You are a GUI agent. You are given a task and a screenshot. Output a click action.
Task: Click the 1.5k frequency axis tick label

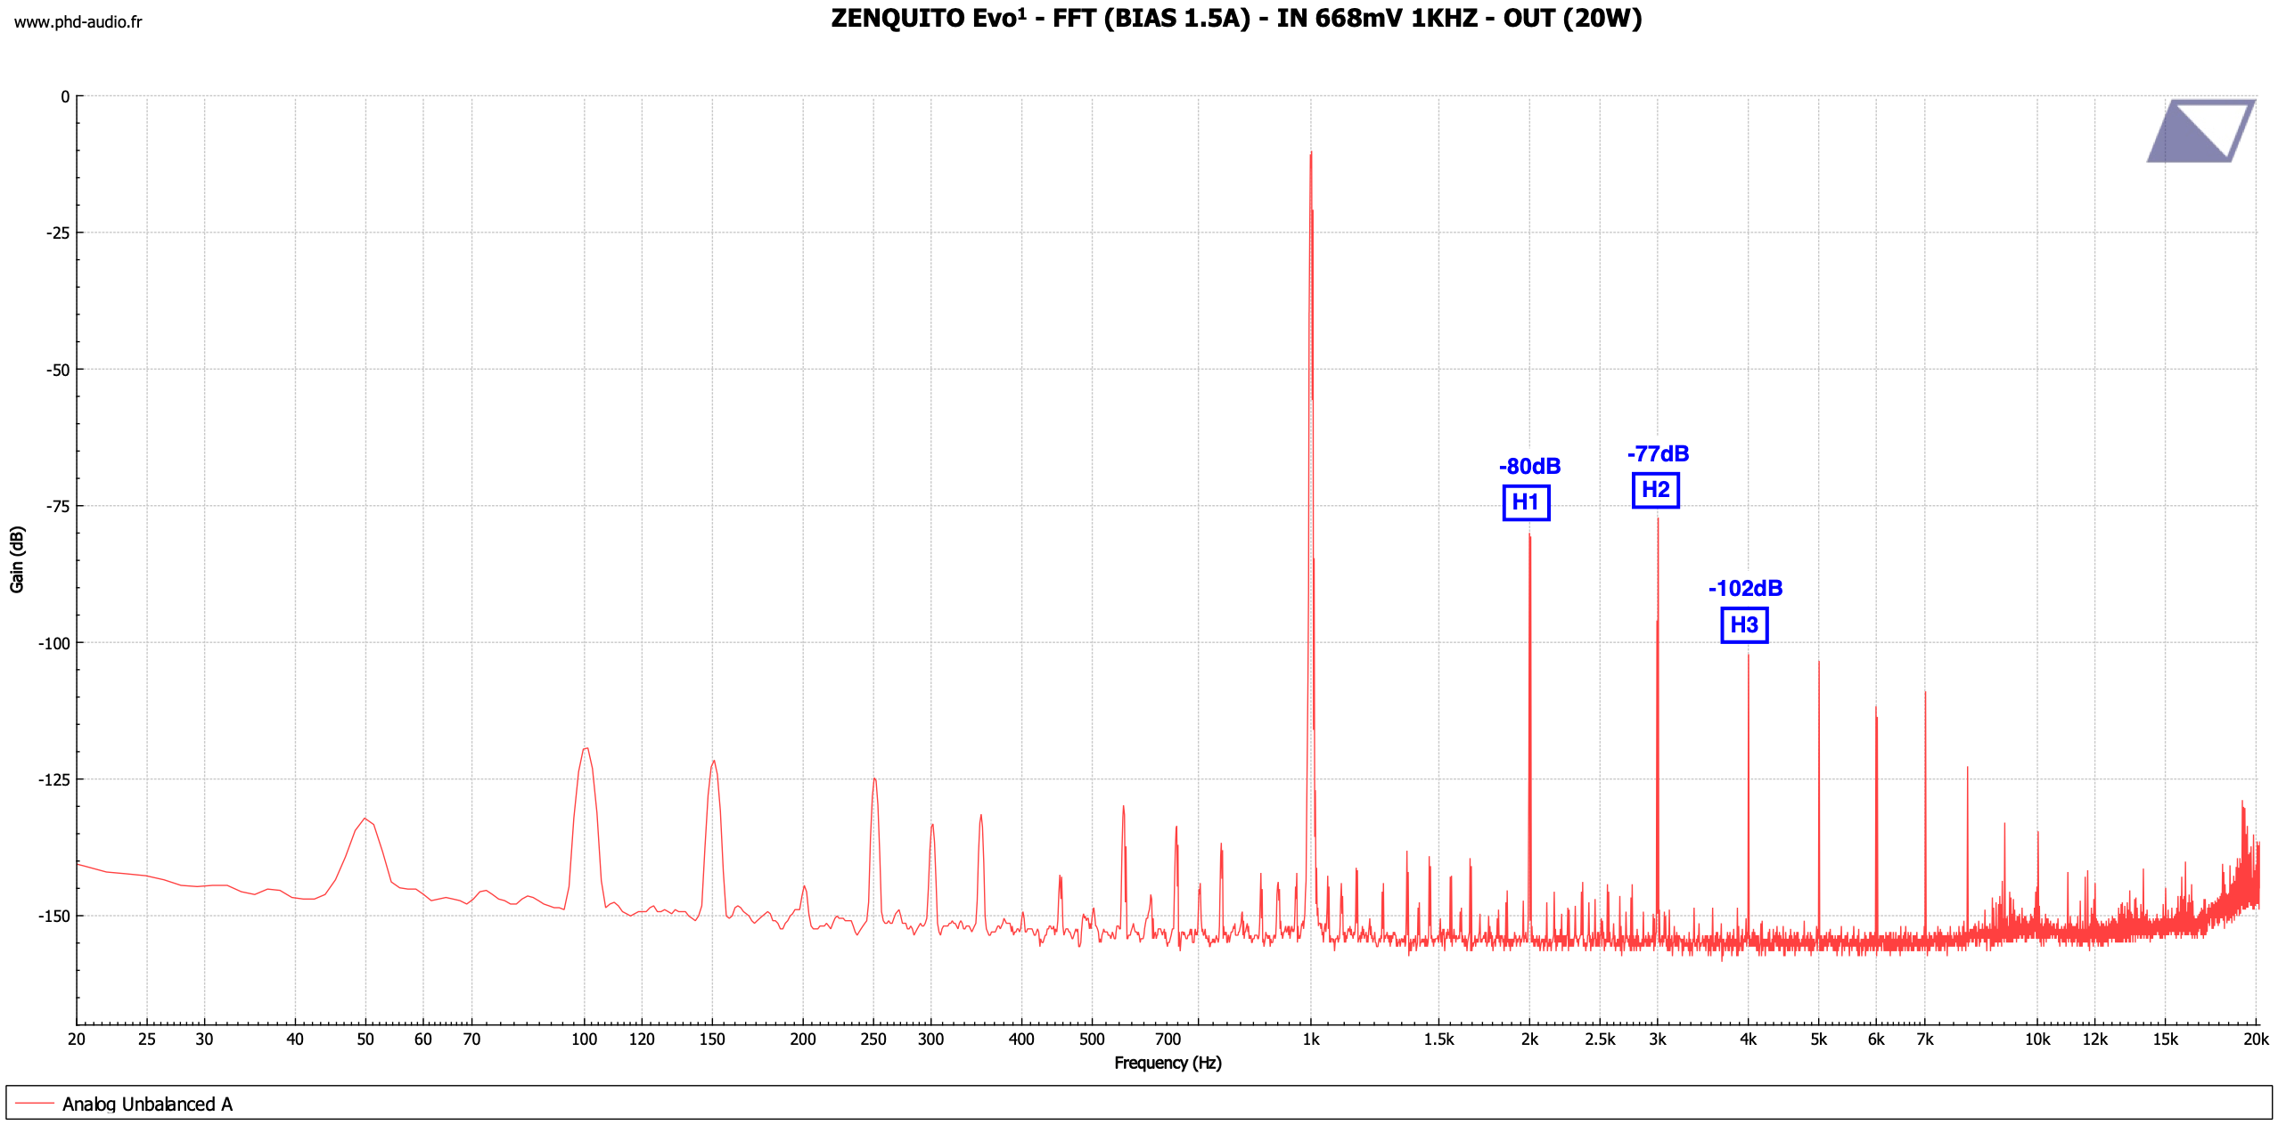[x=1438, y=1039]
